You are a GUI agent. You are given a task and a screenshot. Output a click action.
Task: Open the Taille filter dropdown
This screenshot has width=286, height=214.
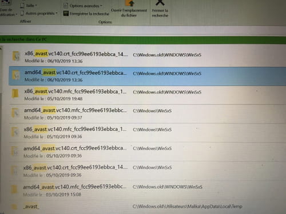(x=29, y=6)
